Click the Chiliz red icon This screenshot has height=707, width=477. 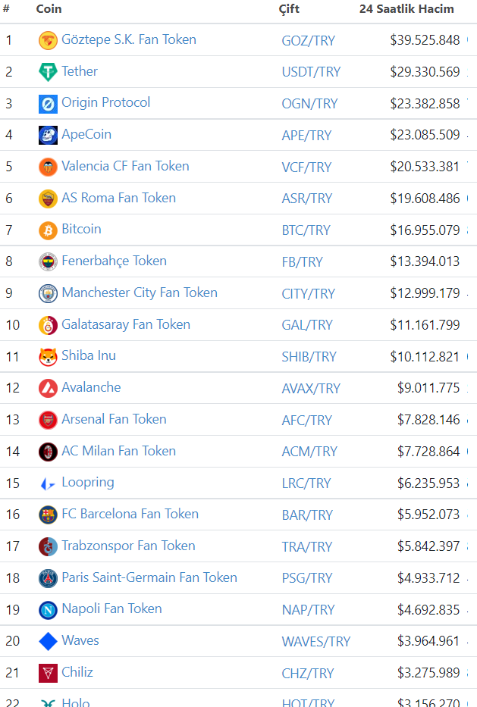point(48,673)
